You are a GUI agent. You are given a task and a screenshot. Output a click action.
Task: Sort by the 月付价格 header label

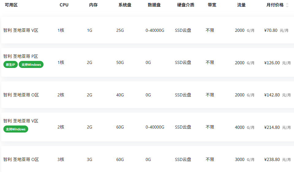coord(275,5)
